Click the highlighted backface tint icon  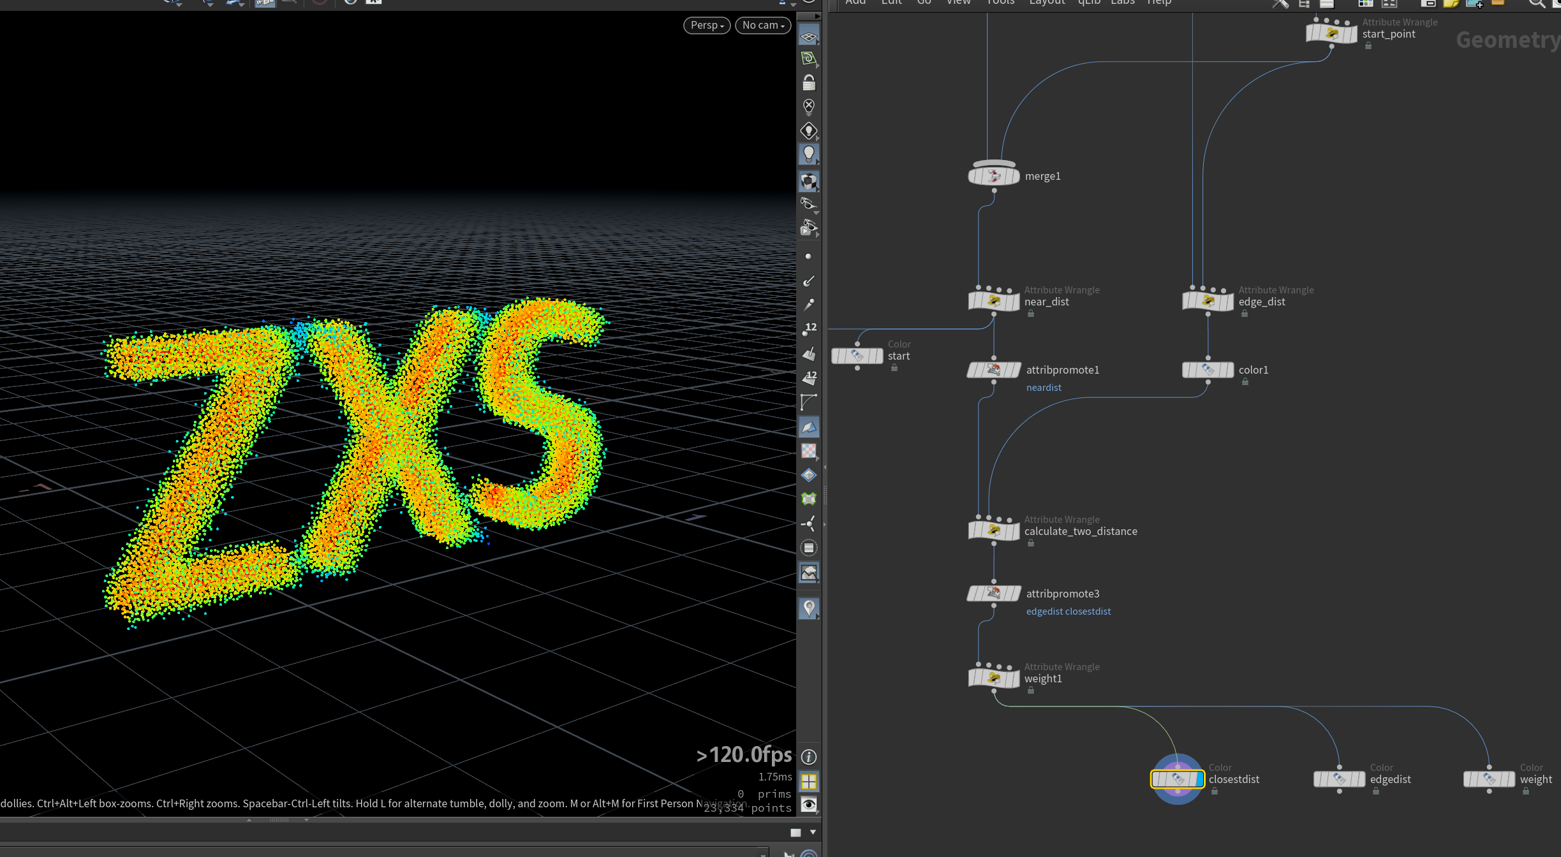point(808,427)
